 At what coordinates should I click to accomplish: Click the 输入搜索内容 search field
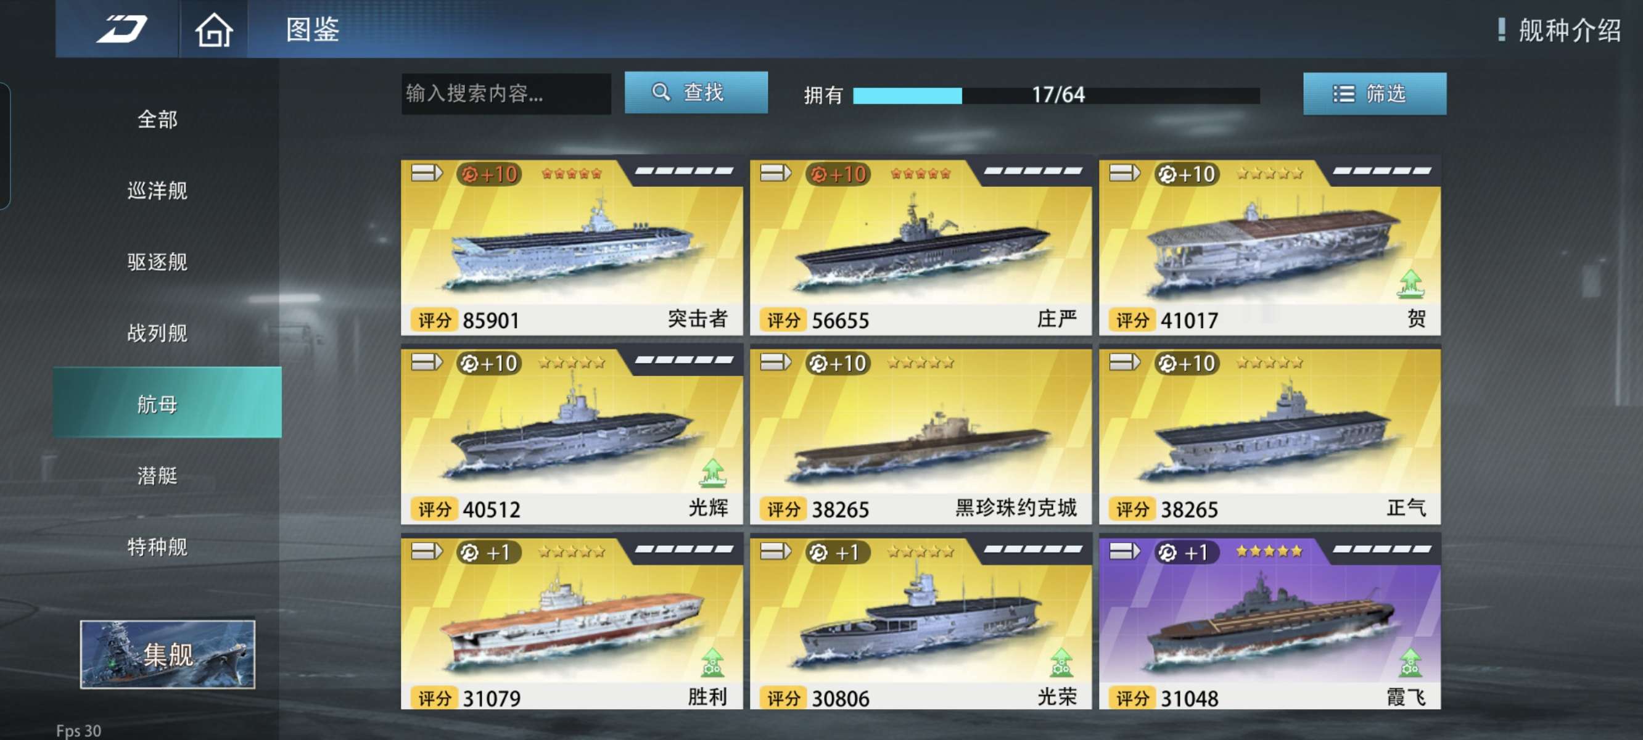click(x=506, y=94)
